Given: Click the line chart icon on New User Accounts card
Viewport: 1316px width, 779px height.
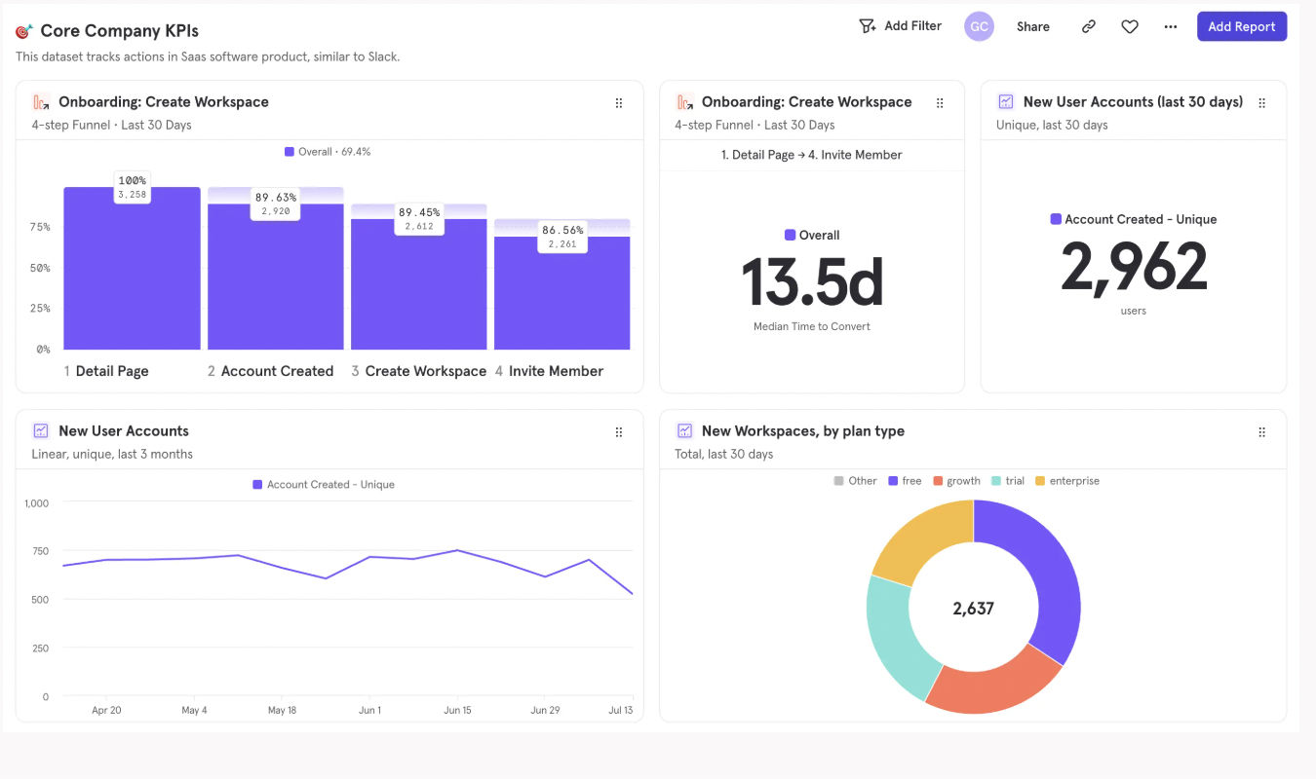Looking at the screenshot, I should tap(40, 430).
